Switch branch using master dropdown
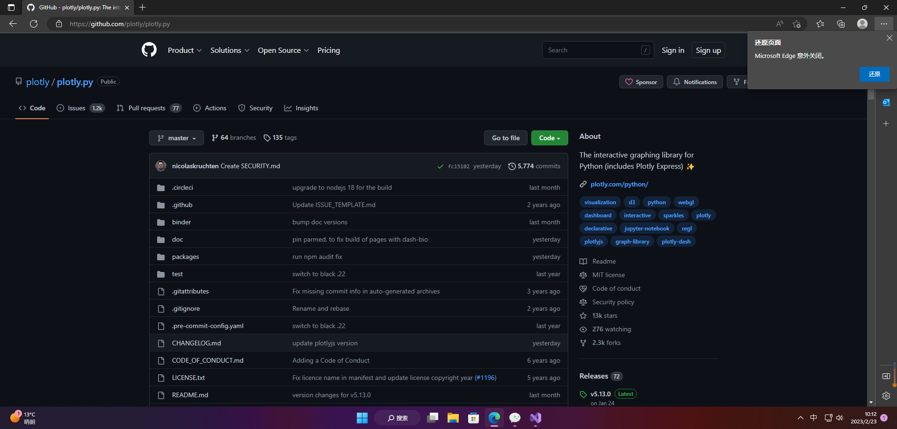897x429 pixels. 176,138
